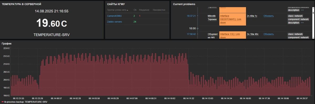Image resolution: width=315 pixels, height=104 pixels.
Task: Click the Ok column header
Action: [135, 10]
